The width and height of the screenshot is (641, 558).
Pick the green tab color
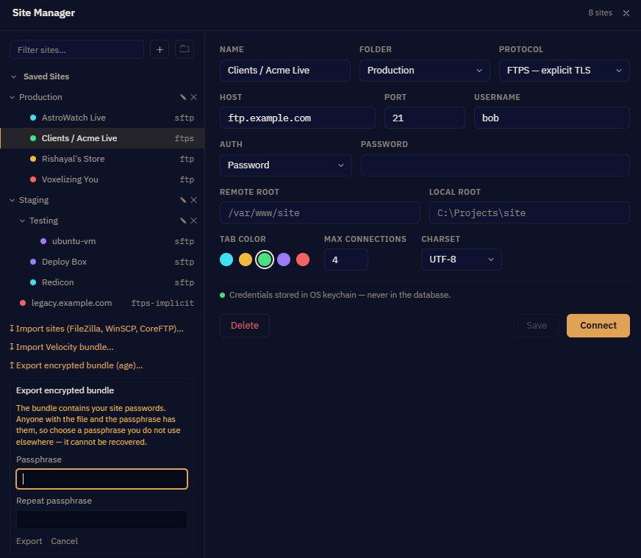[265, 260]
